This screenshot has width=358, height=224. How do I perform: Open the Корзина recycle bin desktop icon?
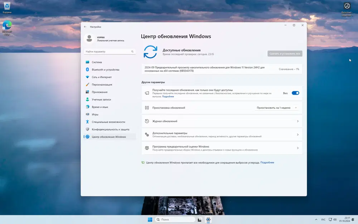(x=7, y=8)
